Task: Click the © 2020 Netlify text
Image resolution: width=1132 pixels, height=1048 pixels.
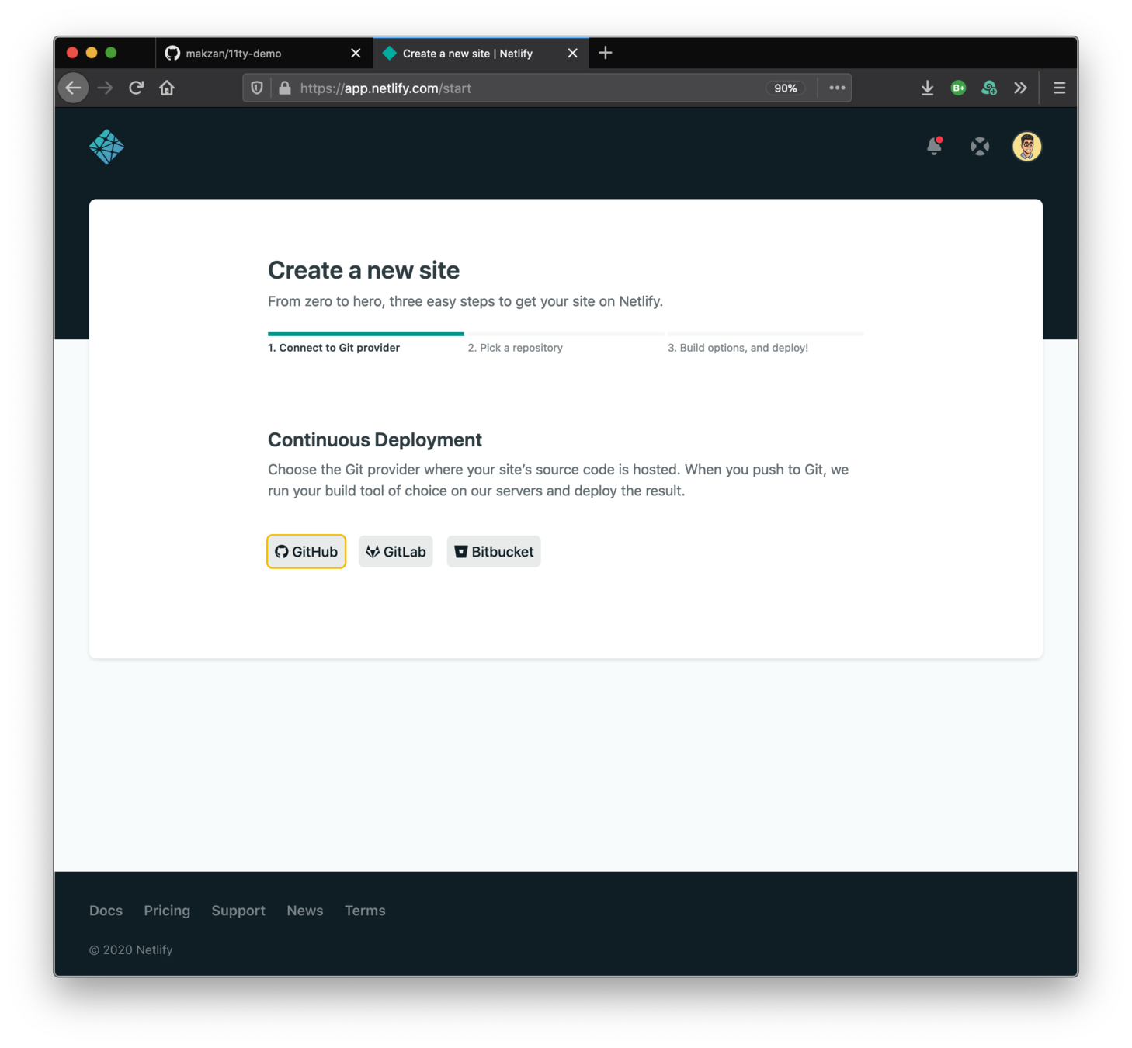Action: point(130,949)
